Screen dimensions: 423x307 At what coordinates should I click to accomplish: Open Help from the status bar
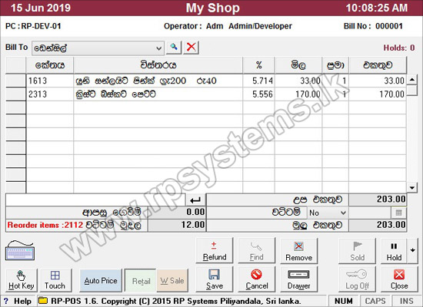[18, 301]
